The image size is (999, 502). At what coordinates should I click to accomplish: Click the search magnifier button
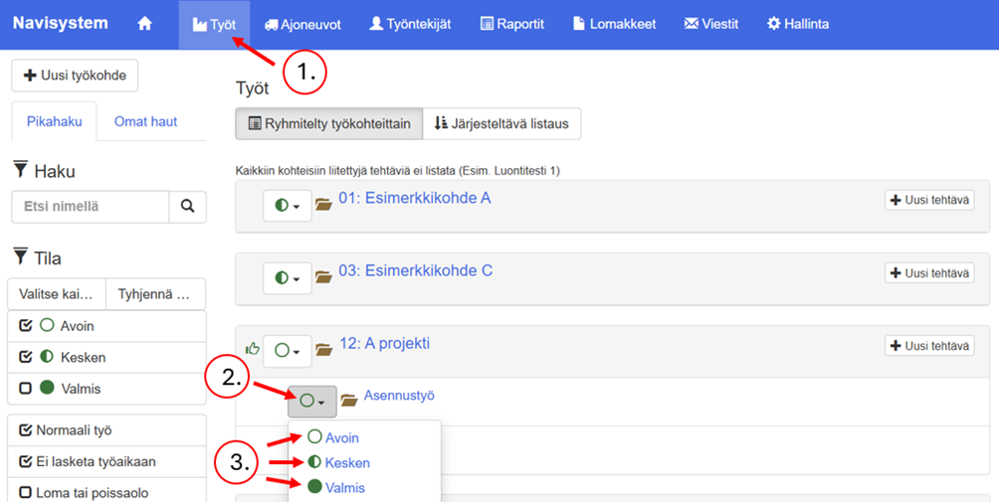click(187, 207)
